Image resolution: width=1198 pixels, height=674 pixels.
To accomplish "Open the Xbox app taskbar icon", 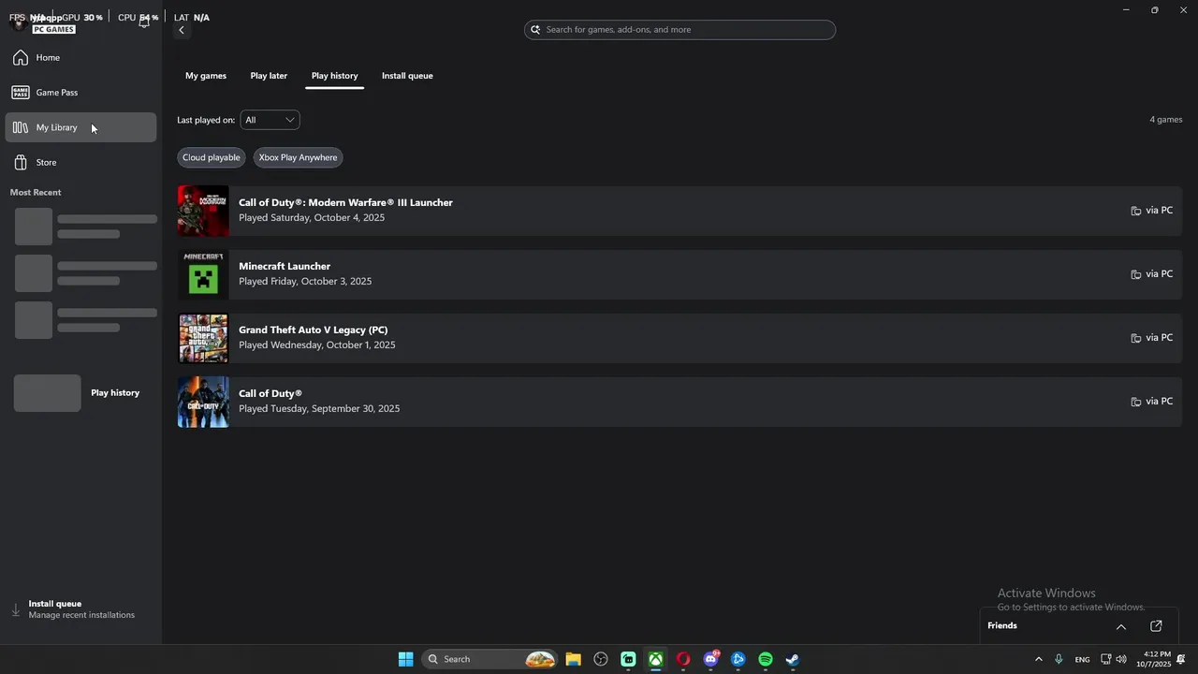I will [x=656, y=659].
